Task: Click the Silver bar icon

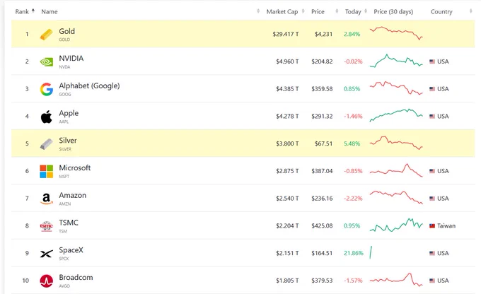Action: coord(46,143)
